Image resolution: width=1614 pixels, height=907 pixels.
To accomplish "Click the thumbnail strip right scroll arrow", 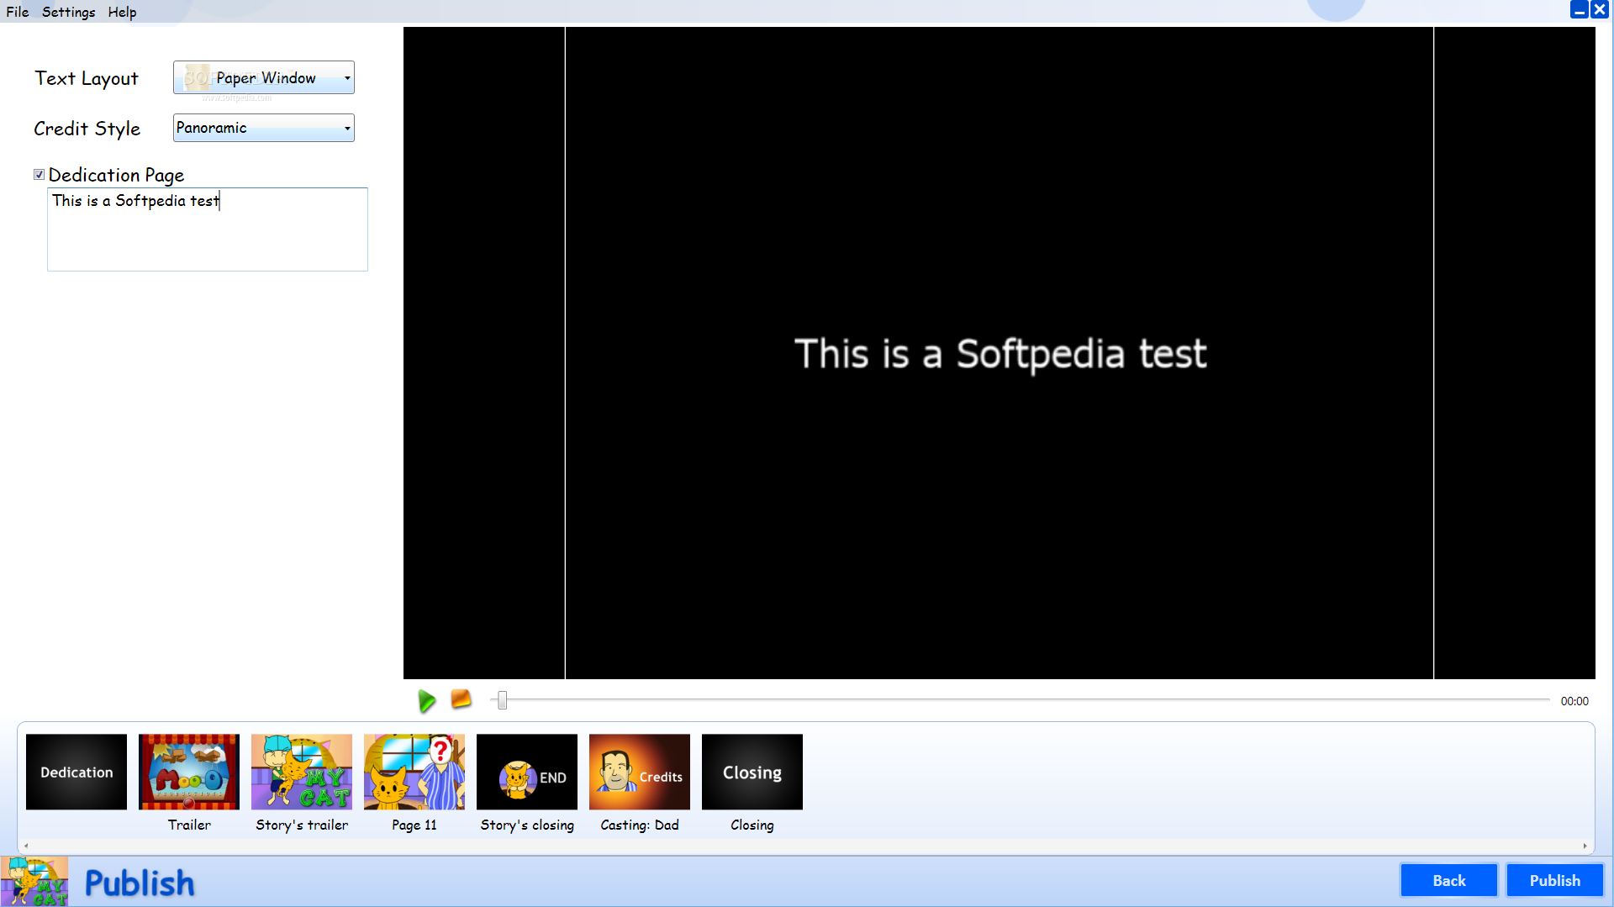I will point(1585,846).
